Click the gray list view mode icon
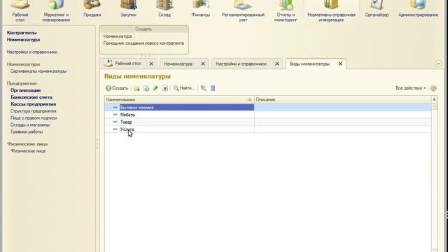 pos(213,88)
